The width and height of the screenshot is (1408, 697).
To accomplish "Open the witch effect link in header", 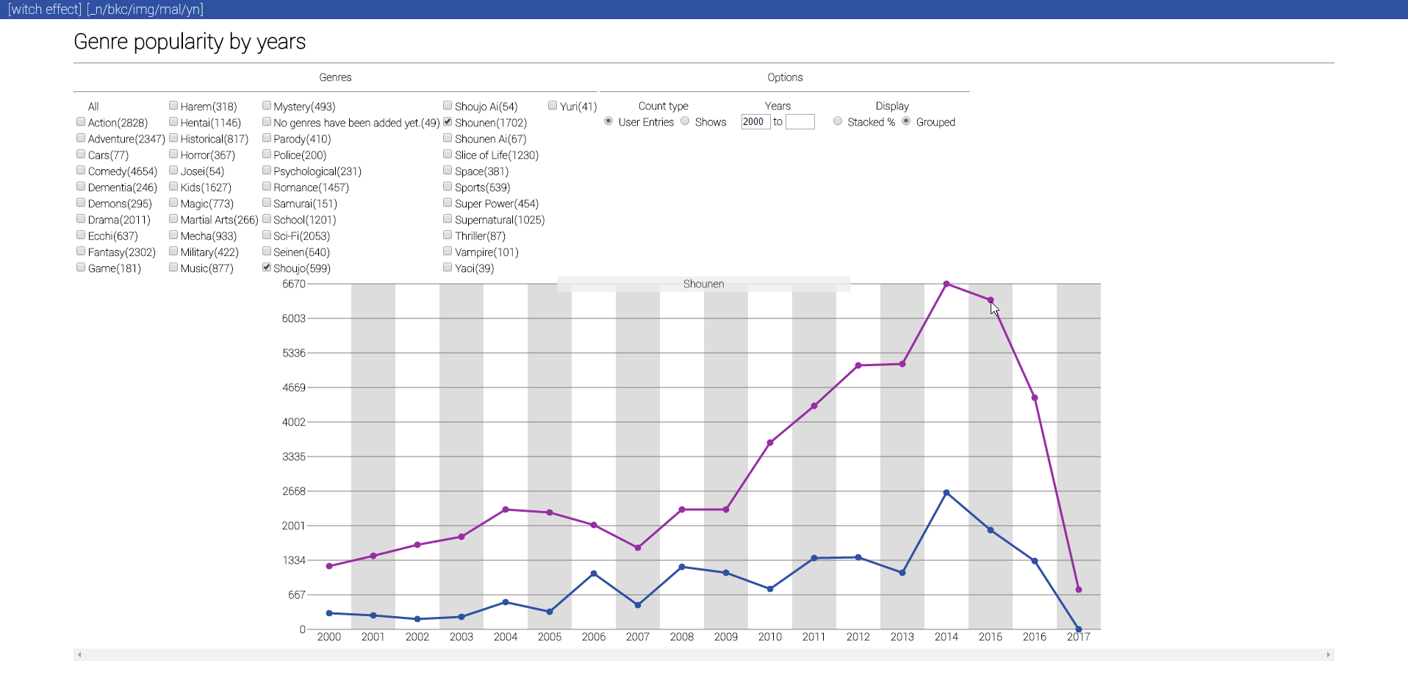I will tap(45, 10).
